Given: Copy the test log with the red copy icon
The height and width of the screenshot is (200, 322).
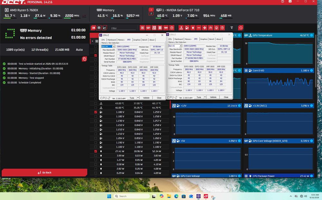Looking at the screenshot, I should tap(84, 59).
